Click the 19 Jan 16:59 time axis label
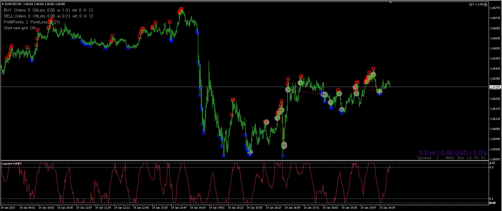Viewport: 502px width, 211px height. 292,208
